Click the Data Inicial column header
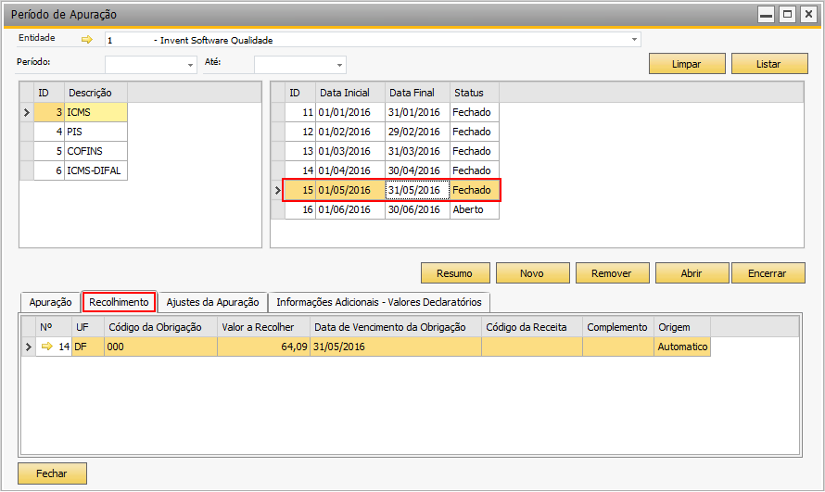The width and height of the screenshot is (825, 492). [x=349, y=93]
